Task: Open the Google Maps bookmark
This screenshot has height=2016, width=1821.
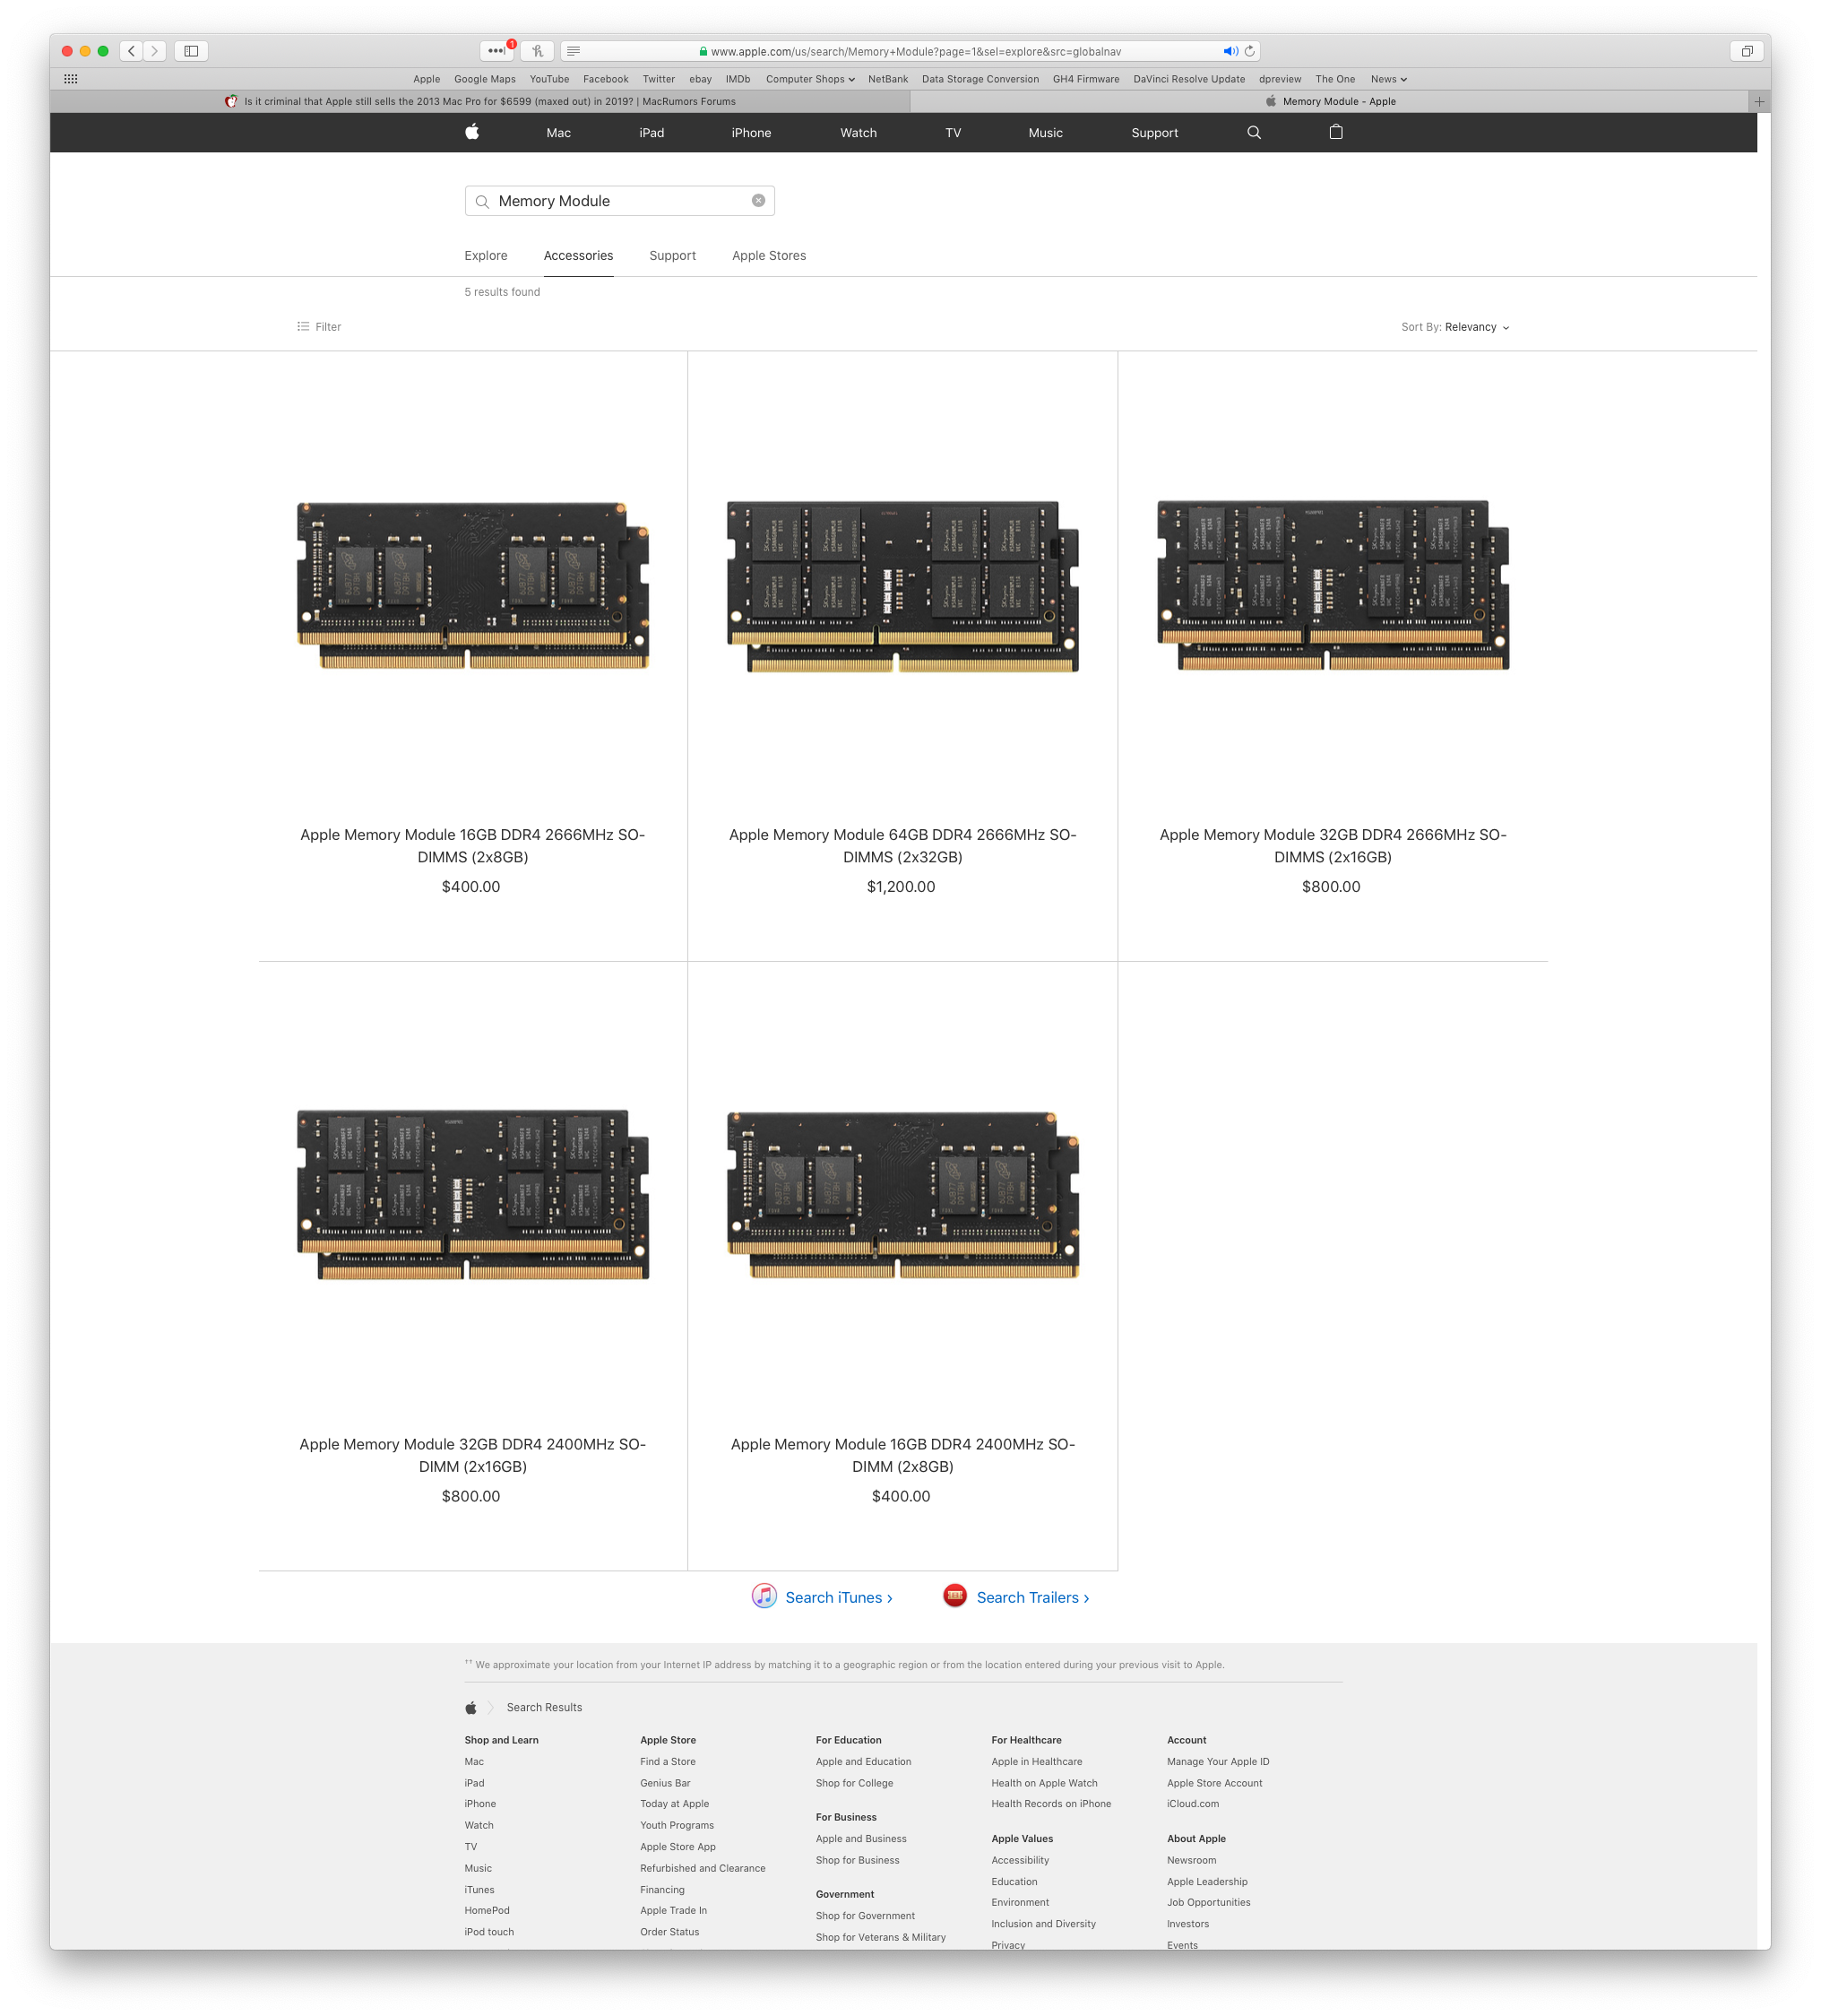Action: point(485,79)
